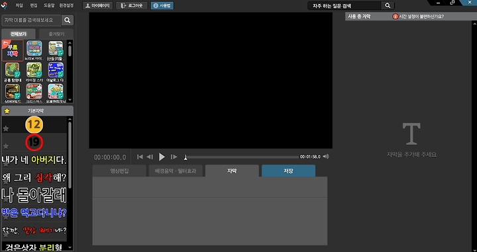
Task: Jump to video start
Action: pos(140,157)
